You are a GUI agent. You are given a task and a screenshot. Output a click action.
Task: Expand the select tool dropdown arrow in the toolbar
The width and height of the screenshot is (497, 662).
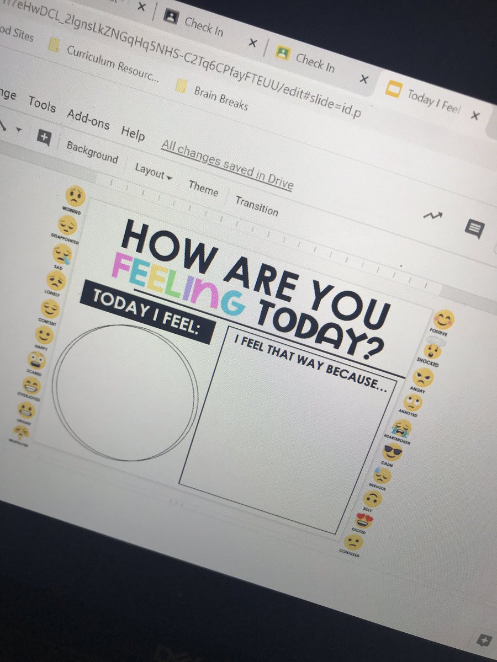click(19, 130)
